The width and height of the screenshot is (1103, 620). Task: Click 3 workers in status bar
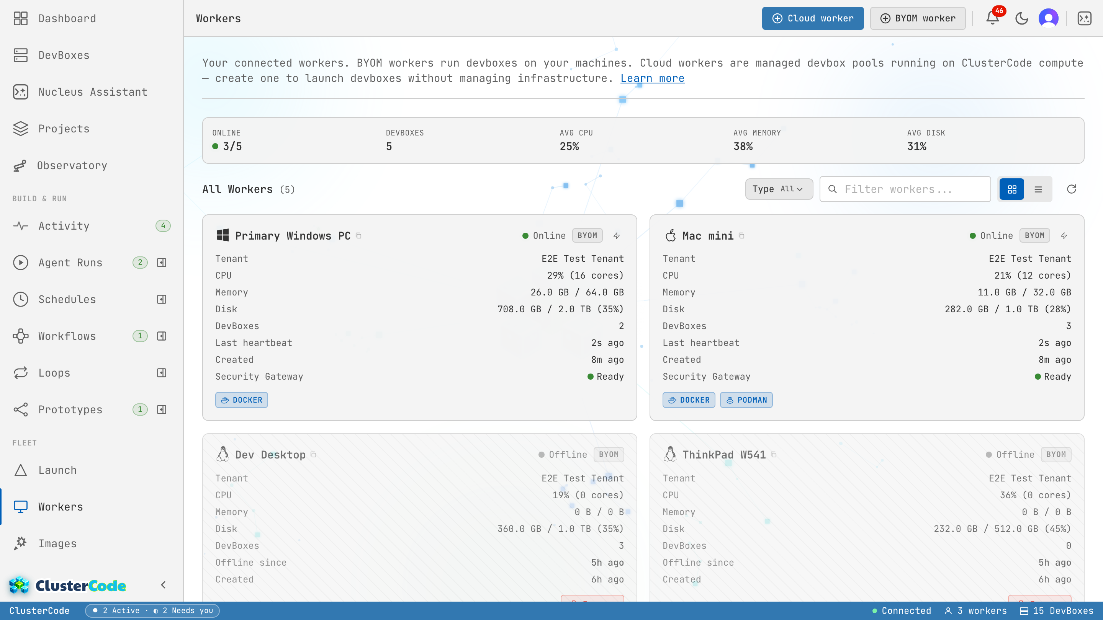(x=976, y=610)
